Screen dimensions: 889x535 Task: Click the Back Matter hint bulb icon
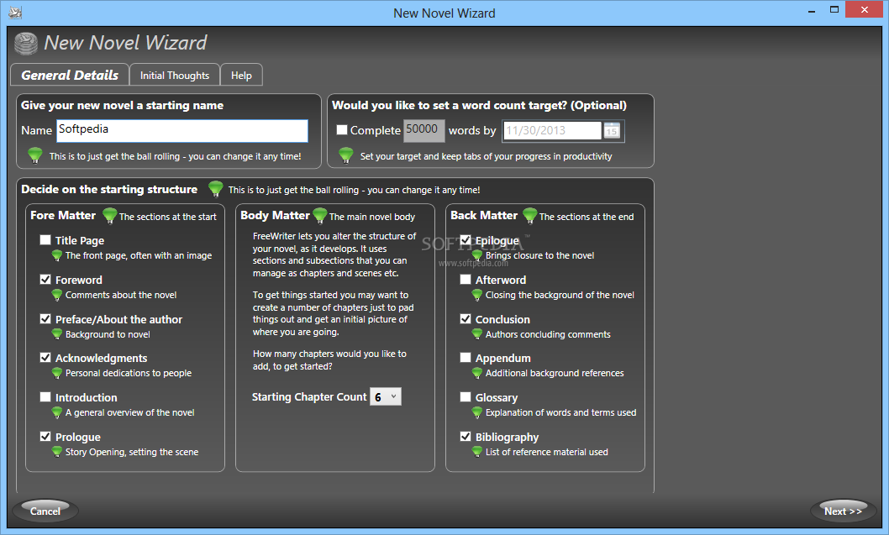pos(529,215)
